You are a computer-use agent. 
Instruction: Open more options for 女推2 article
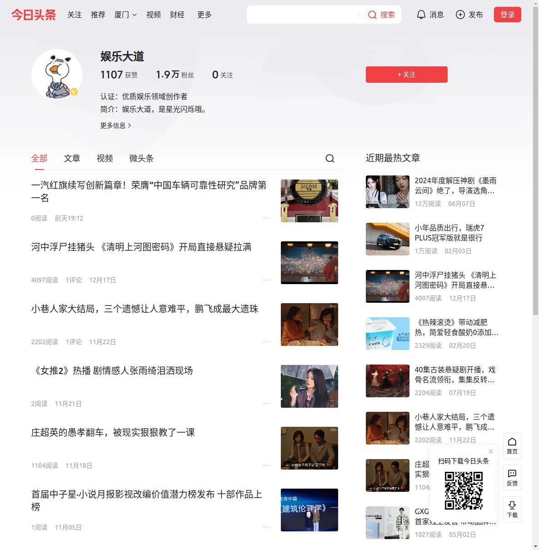pyautogui.click(x=267, y=404)
